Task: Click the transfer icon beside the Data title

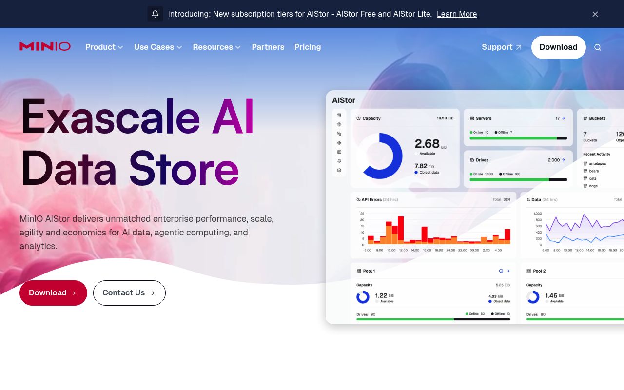Action: pyautogui.click(x=528, y=199)
